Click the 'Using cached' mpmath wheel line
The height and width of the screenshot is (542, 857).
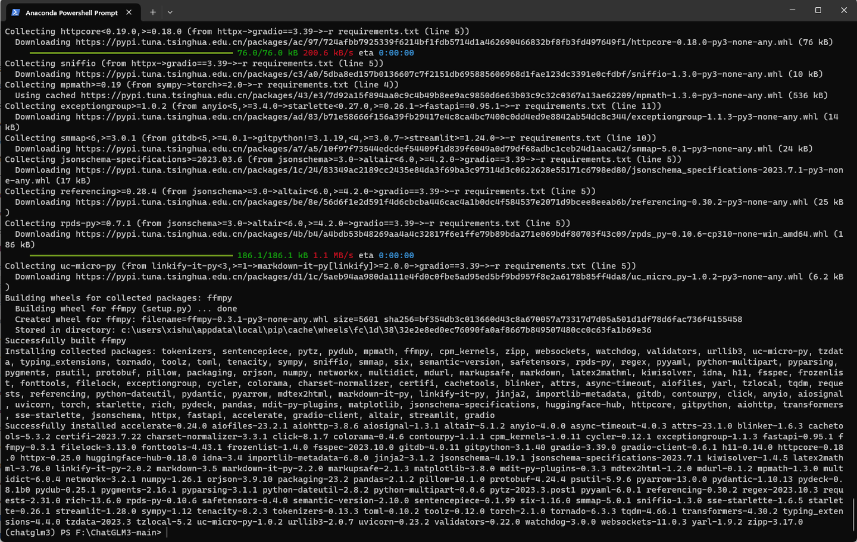pos(421,96)
